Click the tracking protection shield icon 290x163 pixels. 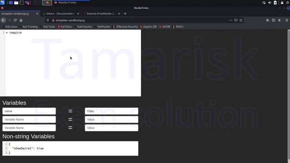tap(48, 20)
